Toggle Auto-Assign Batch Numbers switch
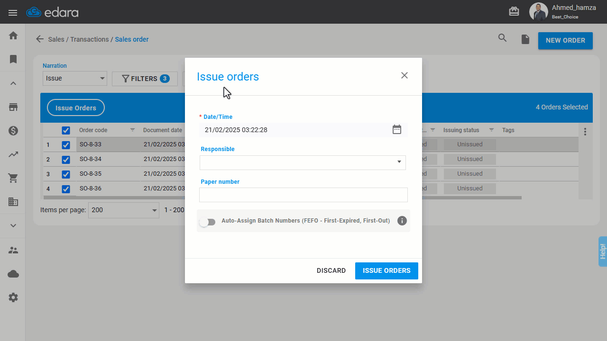This screenshot has width=607, height=341. 207,222
